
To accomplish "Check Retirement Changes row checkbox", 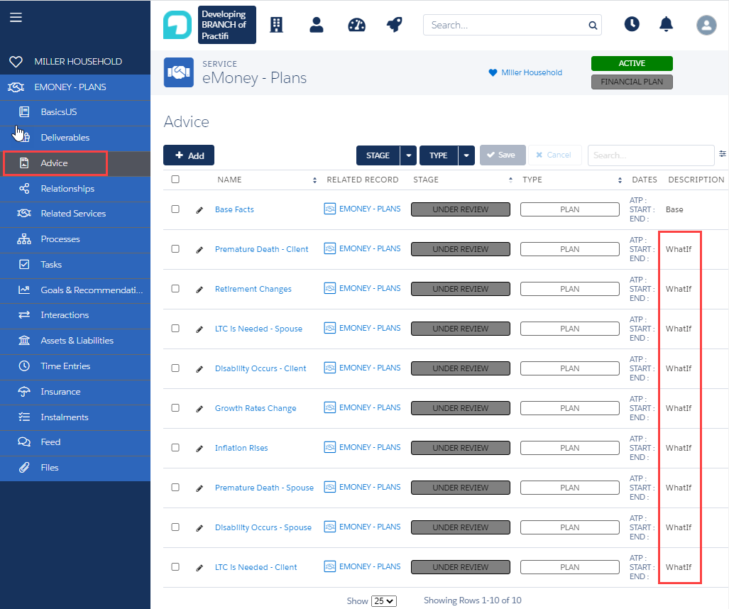I will [175, 288].
